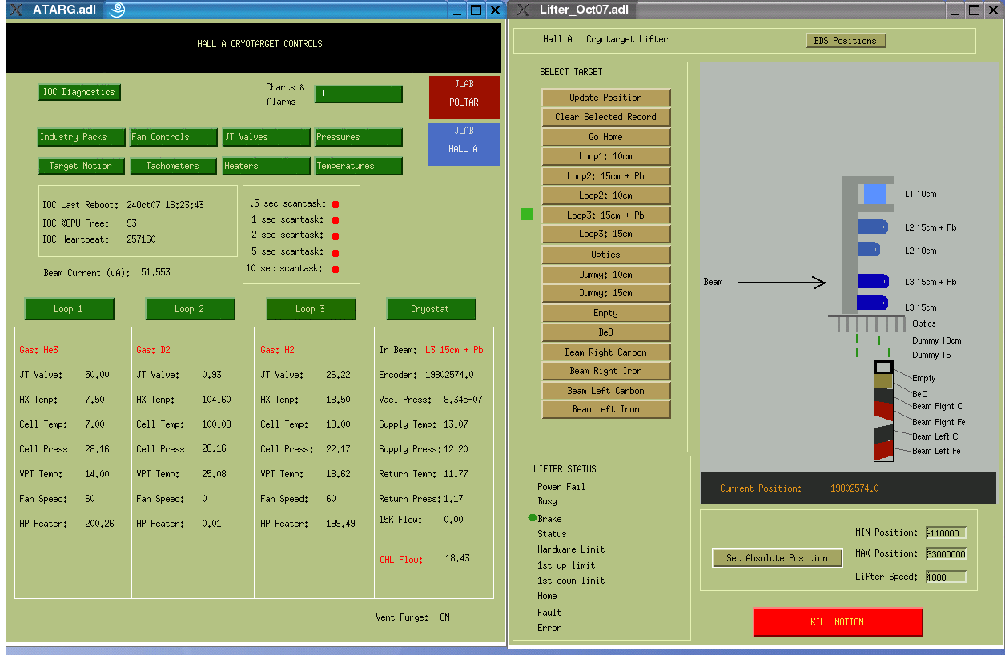The height and width of the screenshot is (655, 1005).
Task: Select target Dummy: 15cm
Action: click(x=606, y=293)
